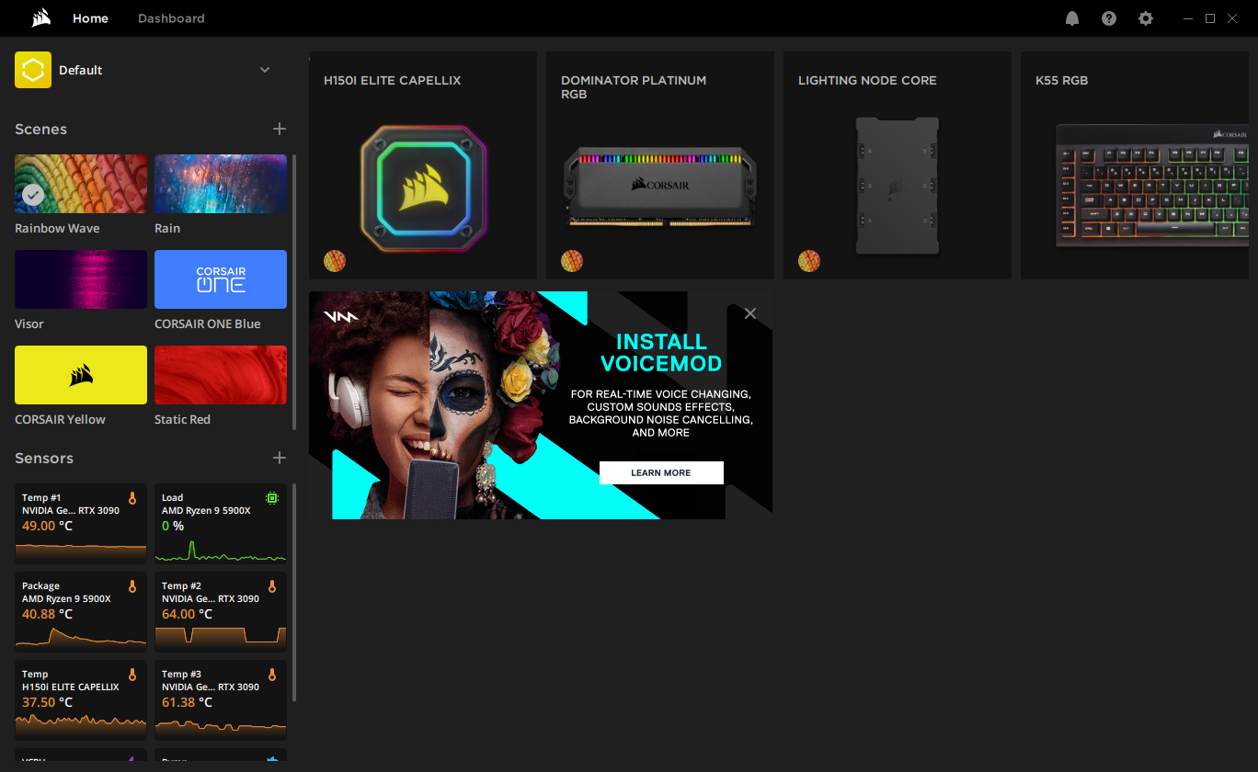Click thermometer icon on Temp #2 sensor
This screenshot has height=772, width=1258.
[272, 586]
